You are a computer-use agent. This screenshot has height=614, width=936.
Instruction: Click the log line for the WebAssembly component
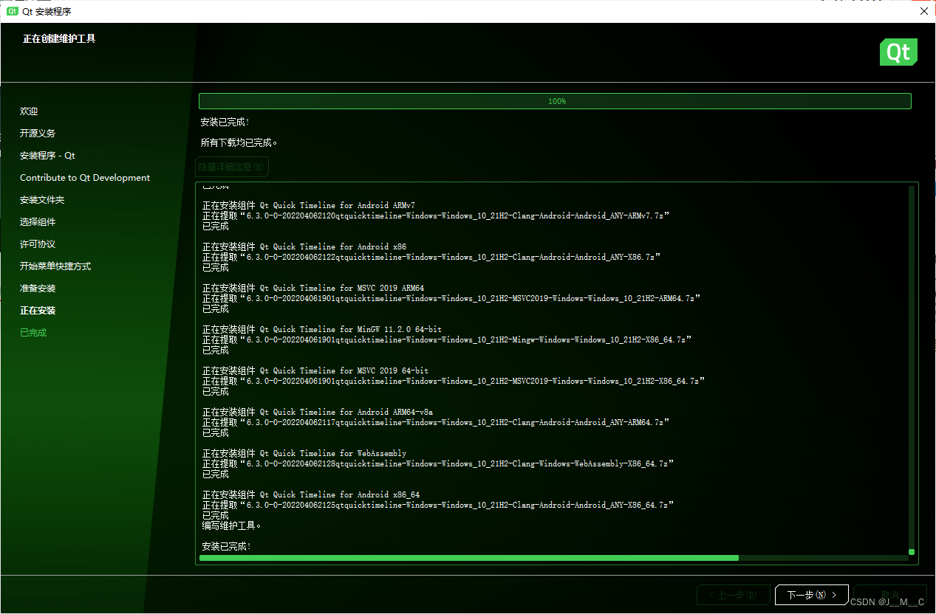pyautogui.click(x=304, y=454)
